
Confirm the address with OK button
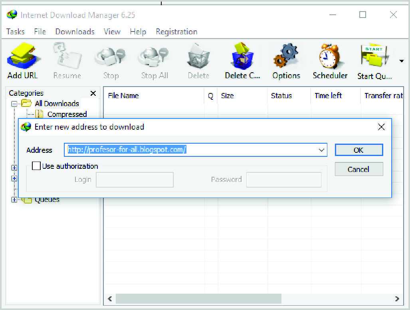[359, 150]
